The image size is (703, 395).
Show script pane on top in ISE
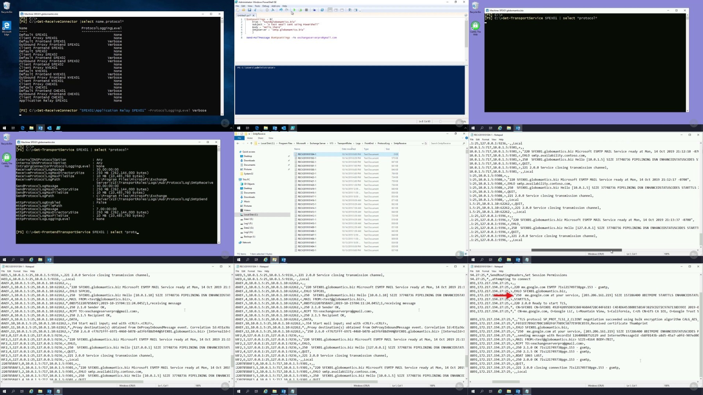pos(330,10)
